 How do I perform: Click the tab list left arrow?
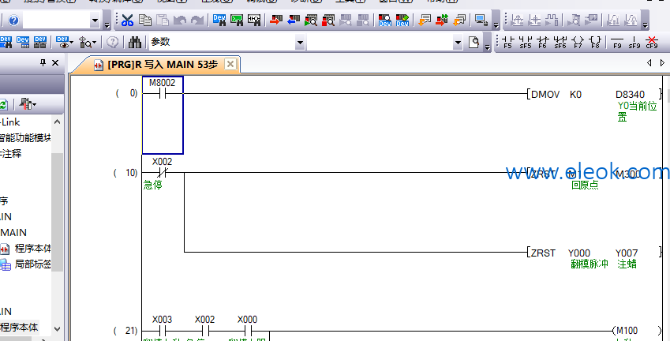point(649,63)
